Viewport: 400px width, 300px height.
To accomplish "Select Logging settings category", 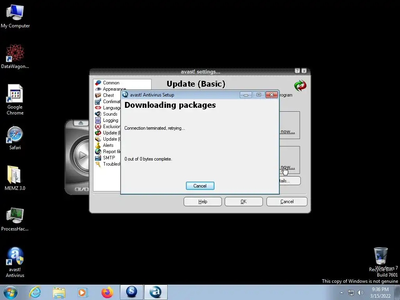I will click(x=111, y=120).
